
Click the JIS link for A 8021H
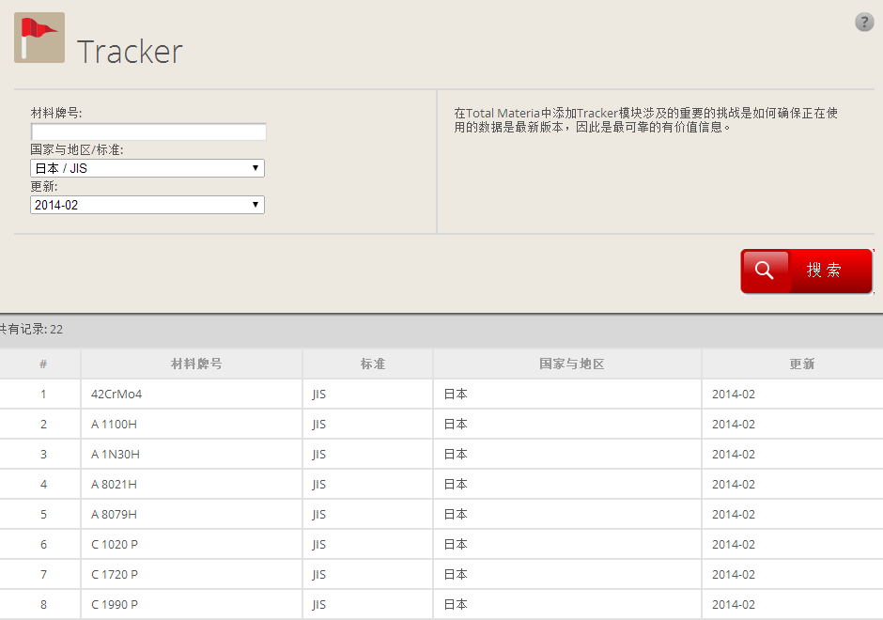319,485
